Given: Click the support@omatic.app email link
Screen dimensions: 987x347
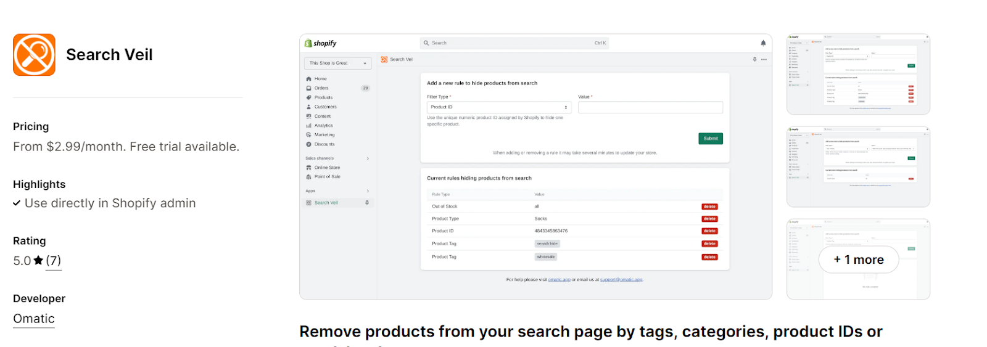Looking at the screenshot, I should click(621, 280).
